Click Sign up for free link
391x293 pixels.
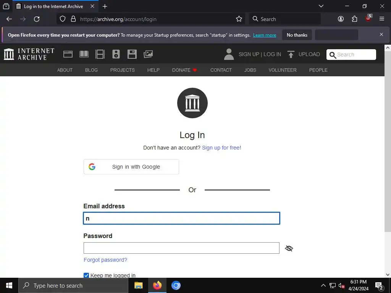pyautogui.click(x=221, y=148)
